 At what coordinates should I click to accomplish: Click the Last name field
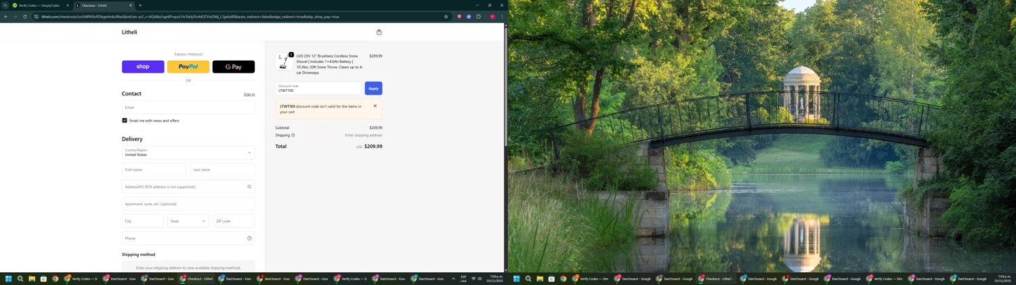click(x=223, y=170)
